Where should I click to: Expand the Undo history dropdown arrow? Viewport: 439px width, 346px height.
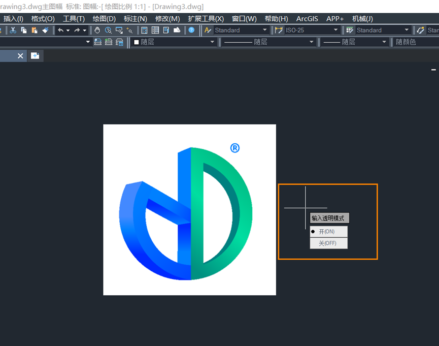coord(68,30)
